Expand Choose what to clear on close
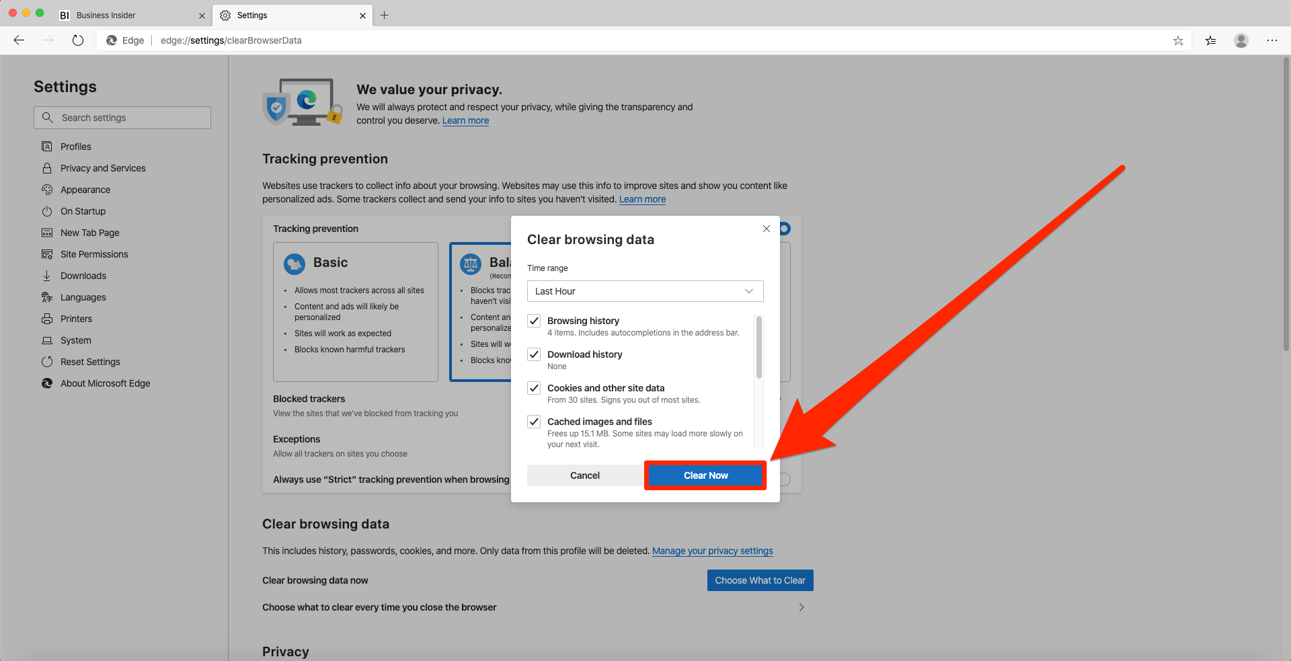The width and height of the screenshot is (1291, 661). click(x=801, y=607)
